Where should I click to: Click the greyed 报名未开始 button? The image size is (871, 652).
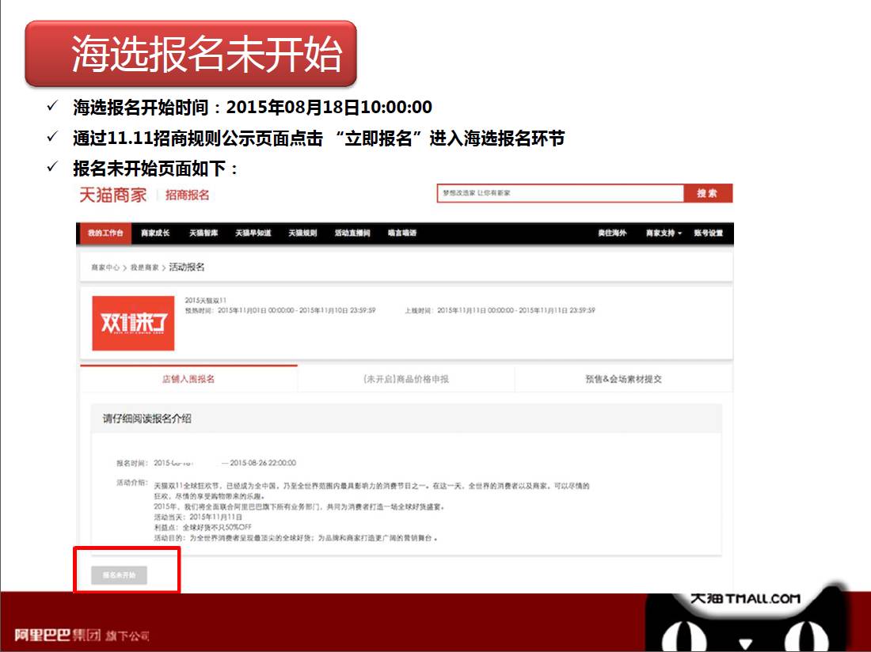tap(119, 575)
